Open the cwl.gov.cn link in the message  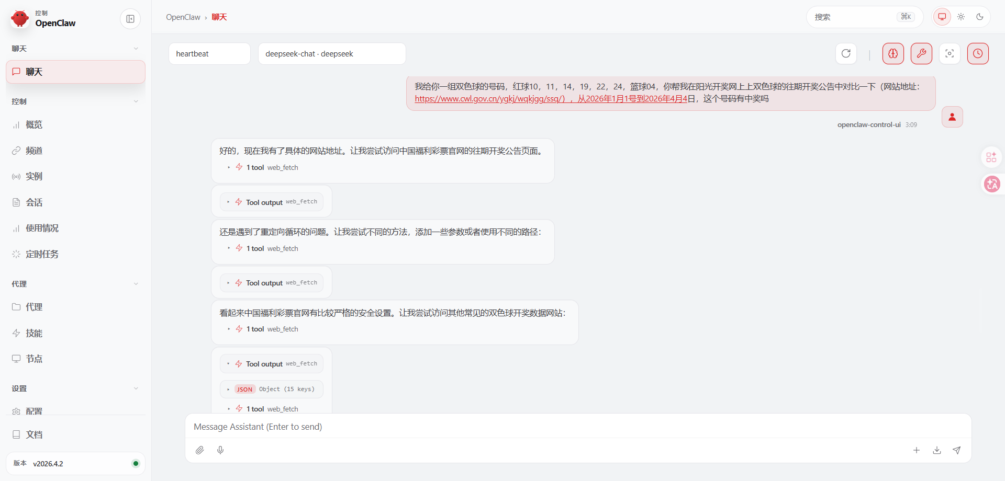[489, 99]
